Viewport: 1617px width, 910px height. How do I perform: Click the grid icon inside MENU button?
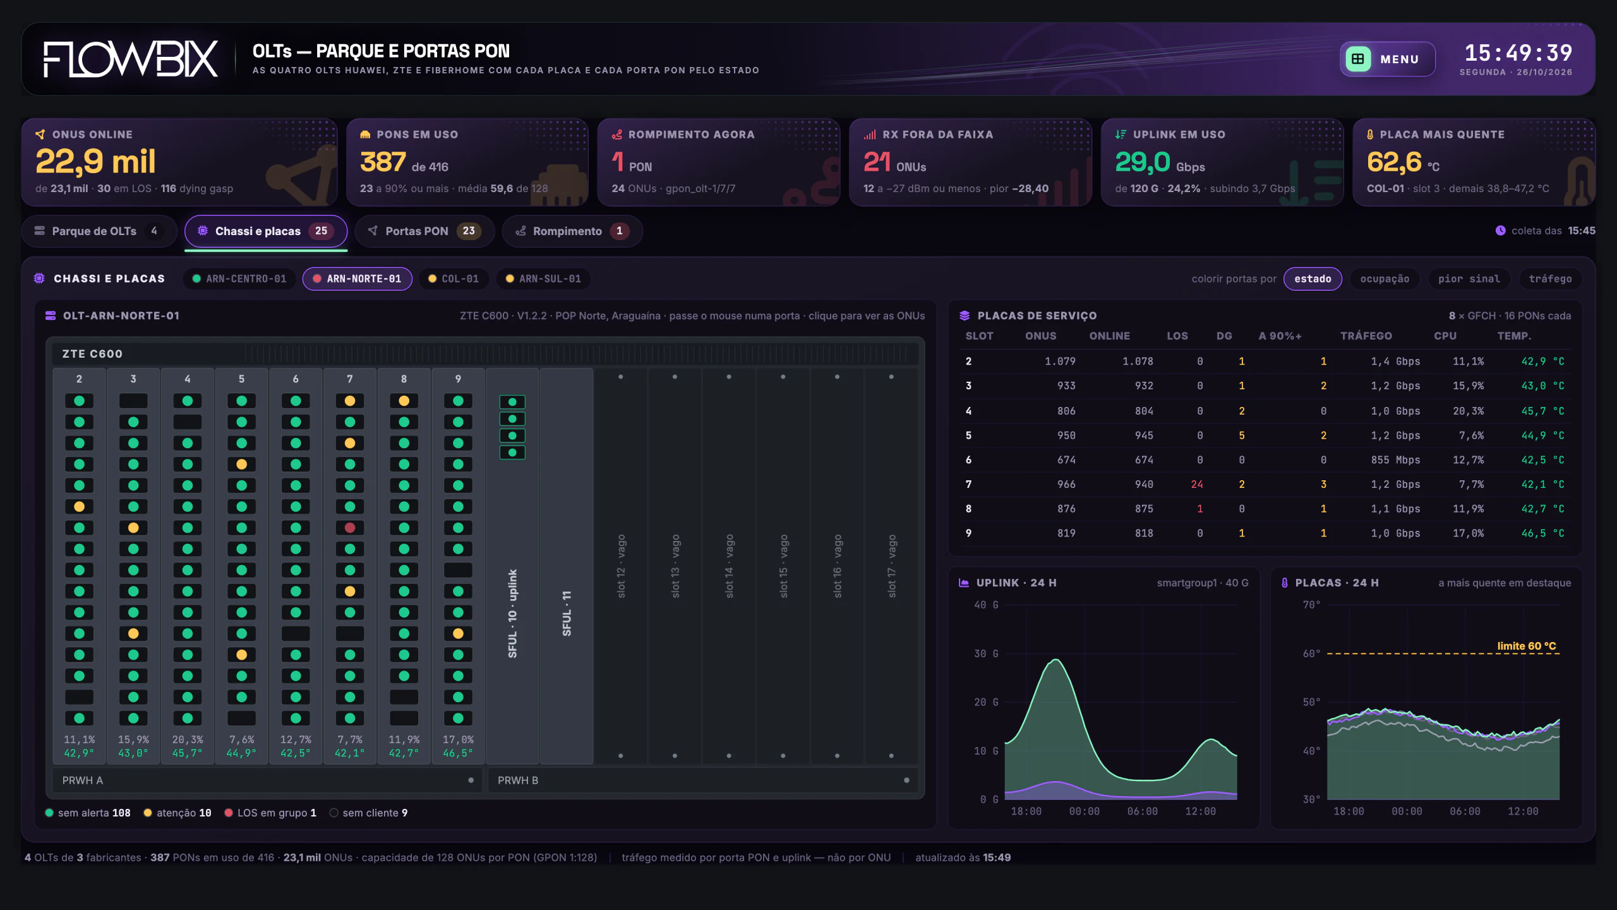[x=1358, y=59]
